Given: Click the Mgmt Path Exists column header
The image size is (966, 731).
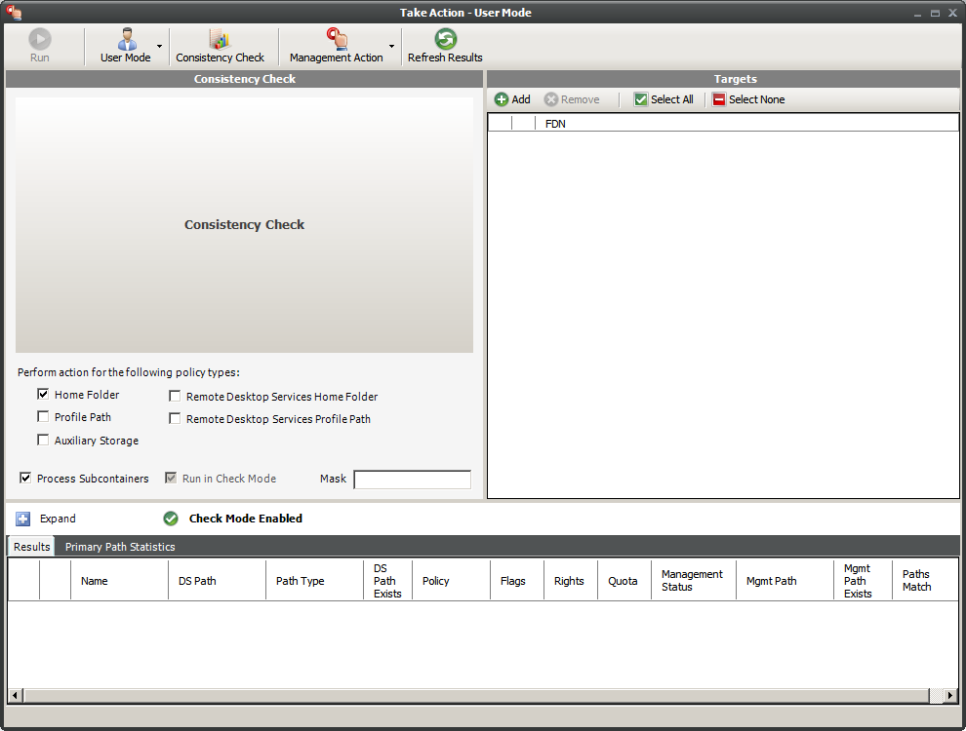Looking at the screenshot, I should (863, 581).
